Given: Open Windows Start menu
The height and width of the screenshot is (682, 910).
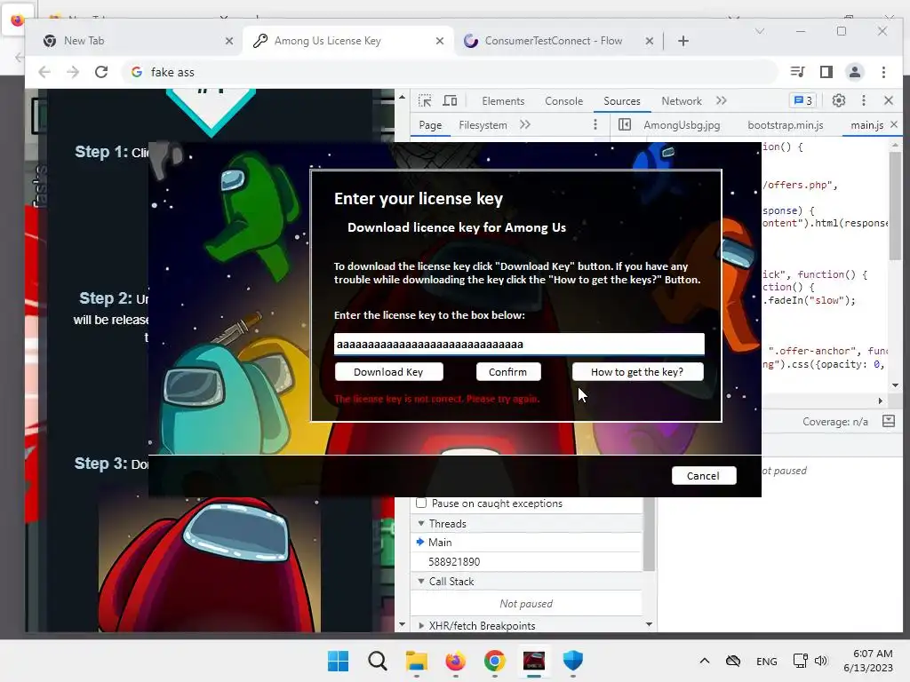Looking at the screenshot, I should (x=338, y=661).
